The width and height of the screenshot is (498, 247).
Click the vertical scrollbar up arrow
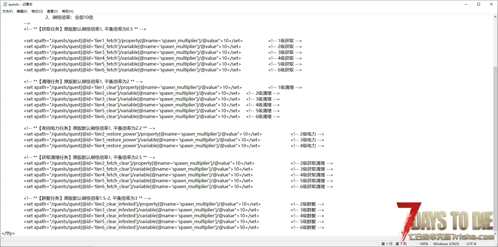(495, 17)
